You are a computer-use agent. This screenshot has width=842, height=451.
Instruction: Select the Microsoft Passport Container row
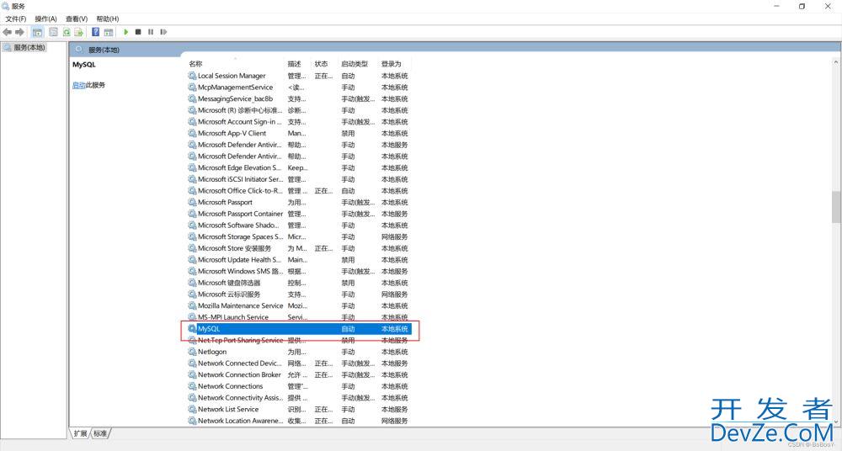299,214
